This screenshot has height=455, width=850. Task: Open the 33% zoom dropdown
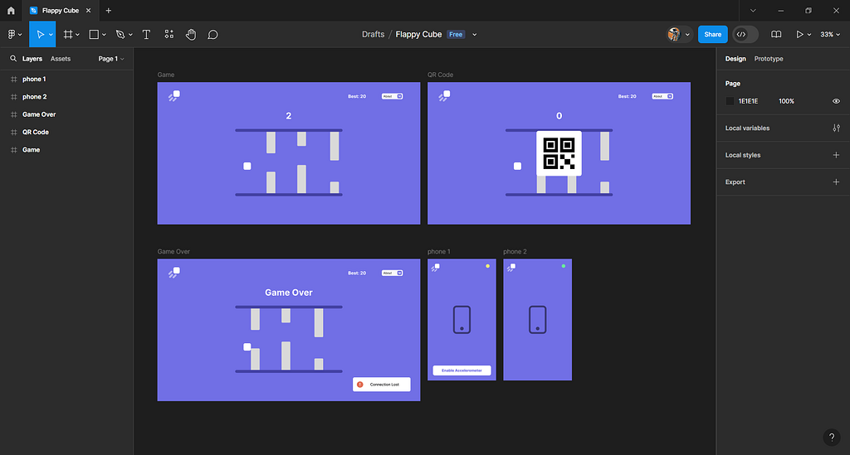(830, 34)
